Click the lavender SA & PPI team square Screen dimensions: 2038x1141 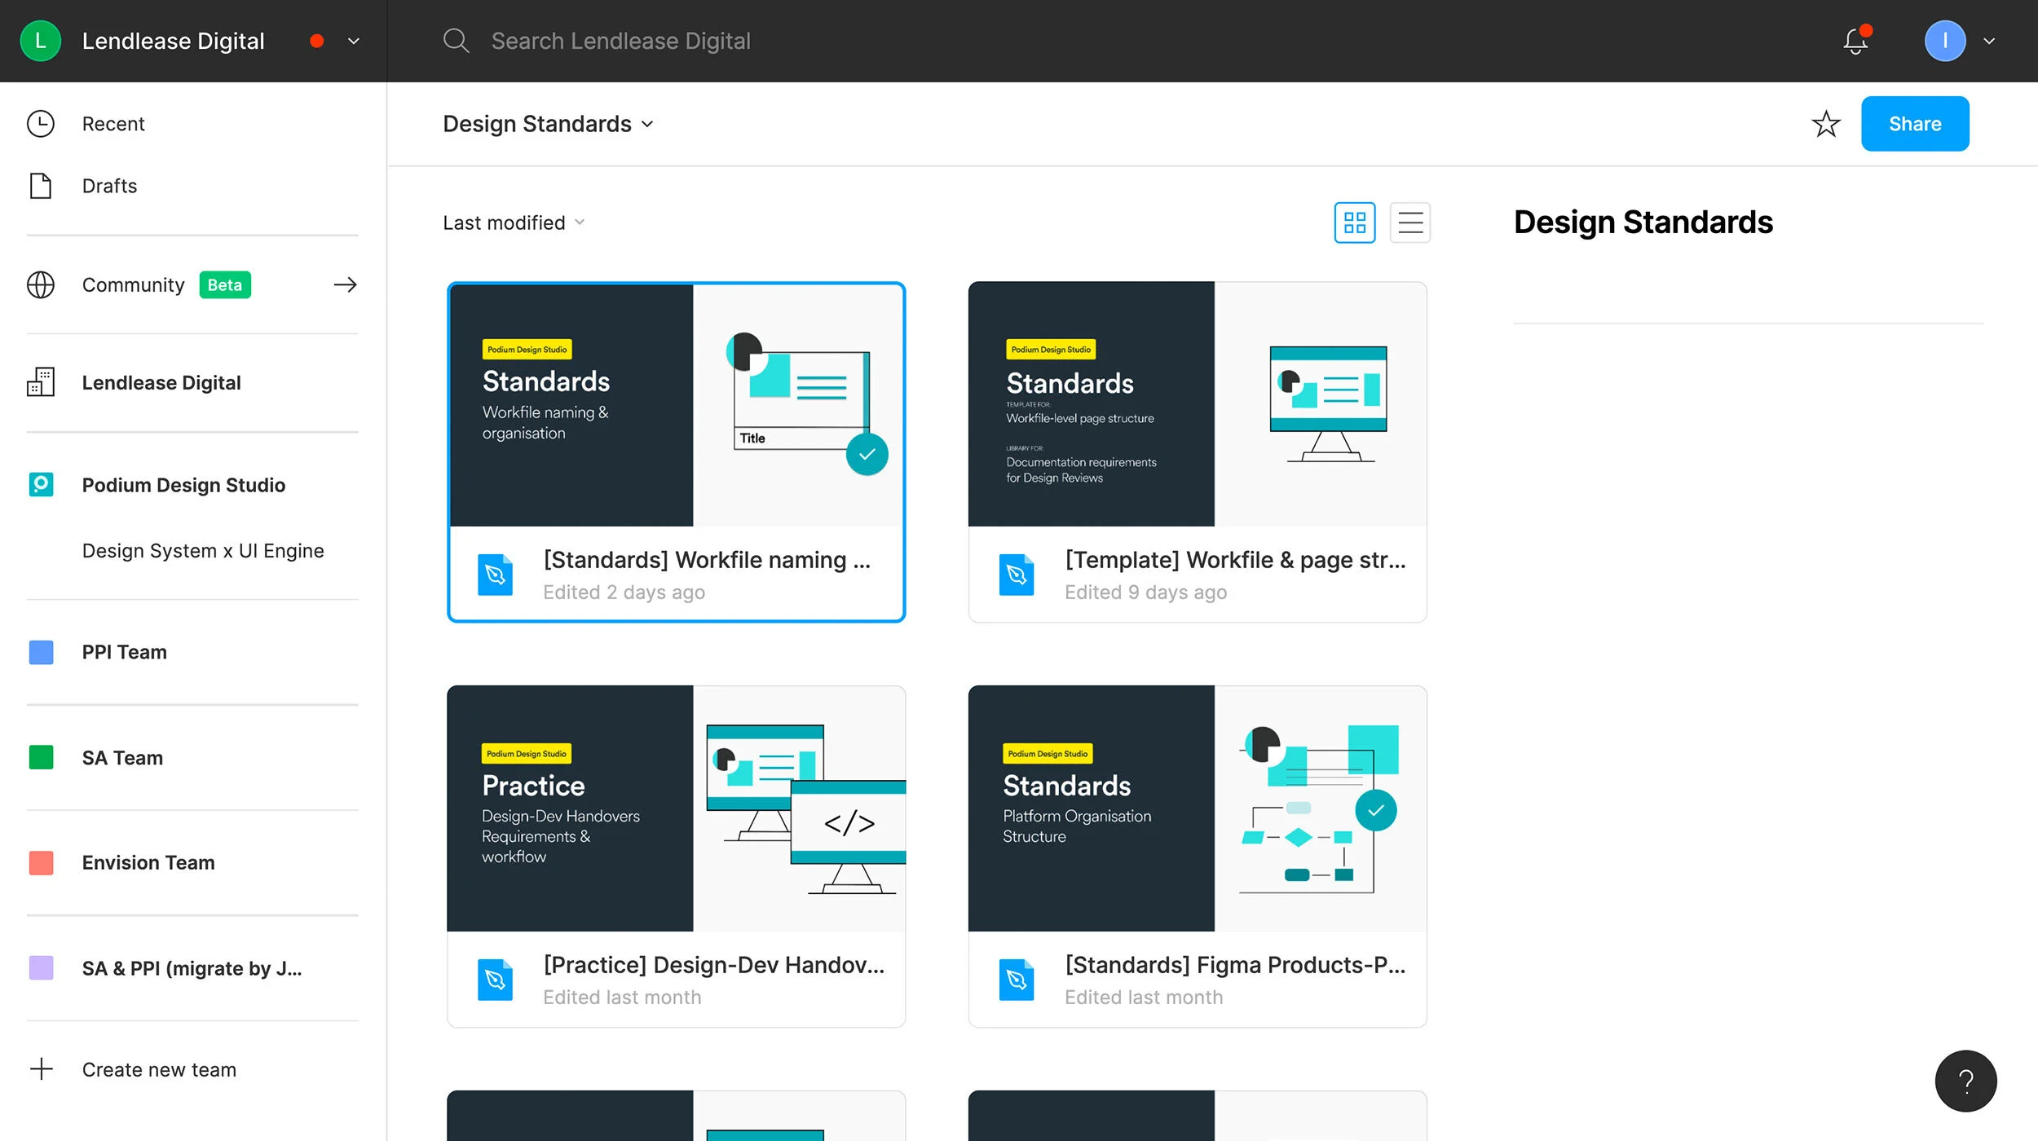(x=41, y=968)
